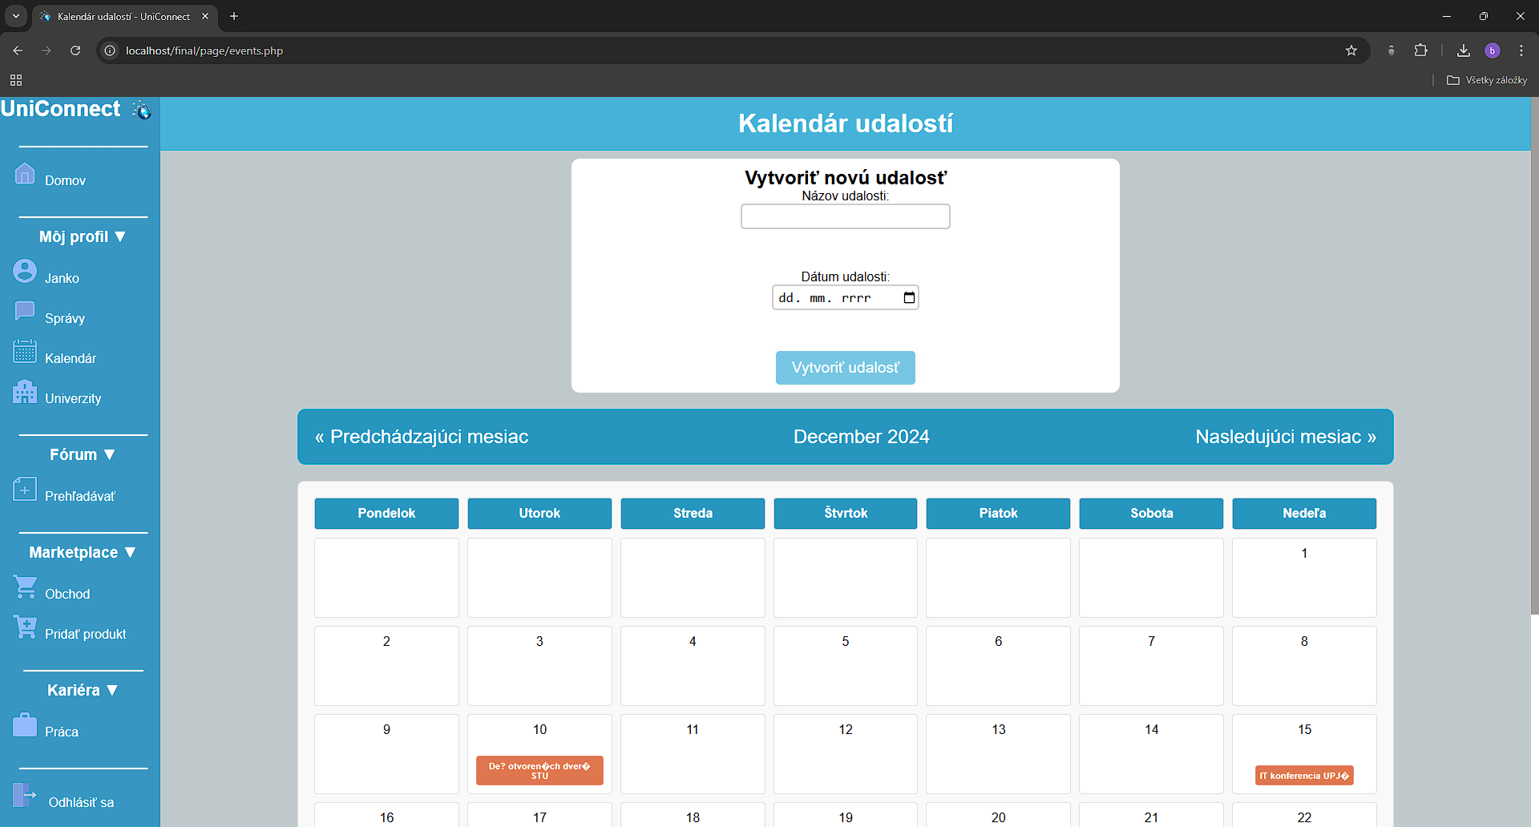Screen dimensions: 1539x827
Task: Open browser downloads icon
Action: tap(1464, 50)
